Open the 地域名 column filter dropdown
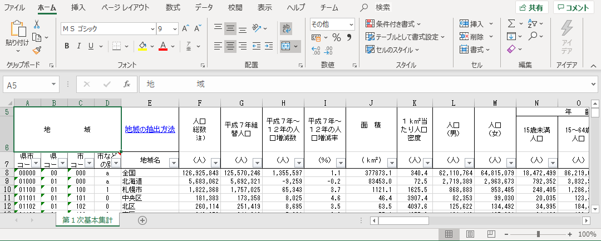The width and height of the screenshot is (601, 241). click(x=173, y=163)
